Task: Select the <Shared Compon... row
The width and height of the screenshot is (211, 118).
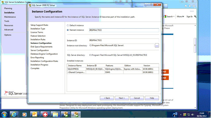Action: [113, 72]
